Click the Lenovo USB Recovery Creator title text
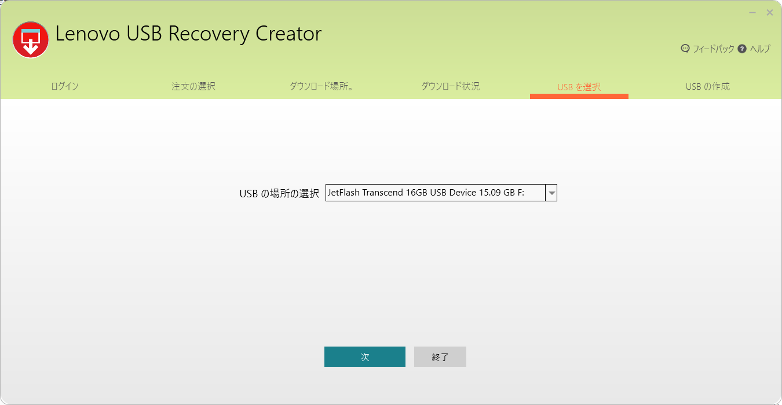This screenshot has height=405, width=782. coord(188,34)
